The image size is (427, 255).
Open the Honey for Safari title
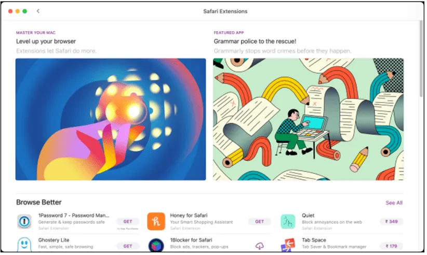(189, 216)
